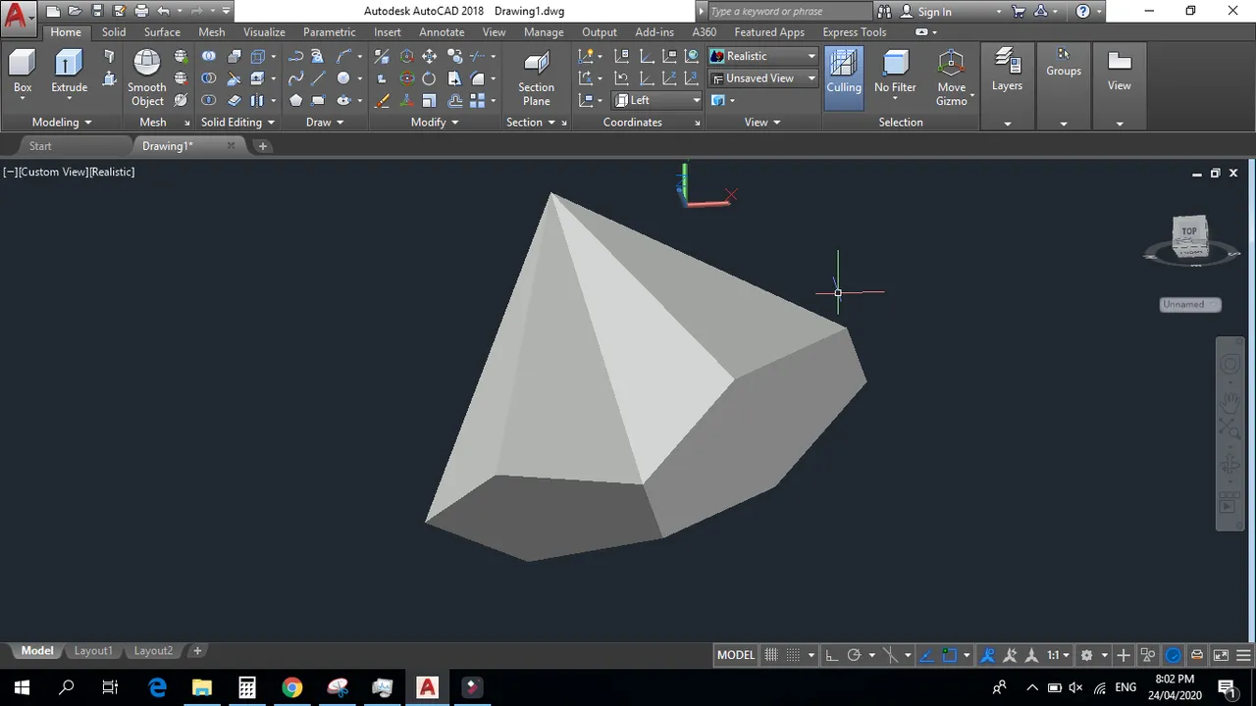Click Smooth Object mesh tool
The height and width of the screenshot is (706, 1256).
point(147,77)
